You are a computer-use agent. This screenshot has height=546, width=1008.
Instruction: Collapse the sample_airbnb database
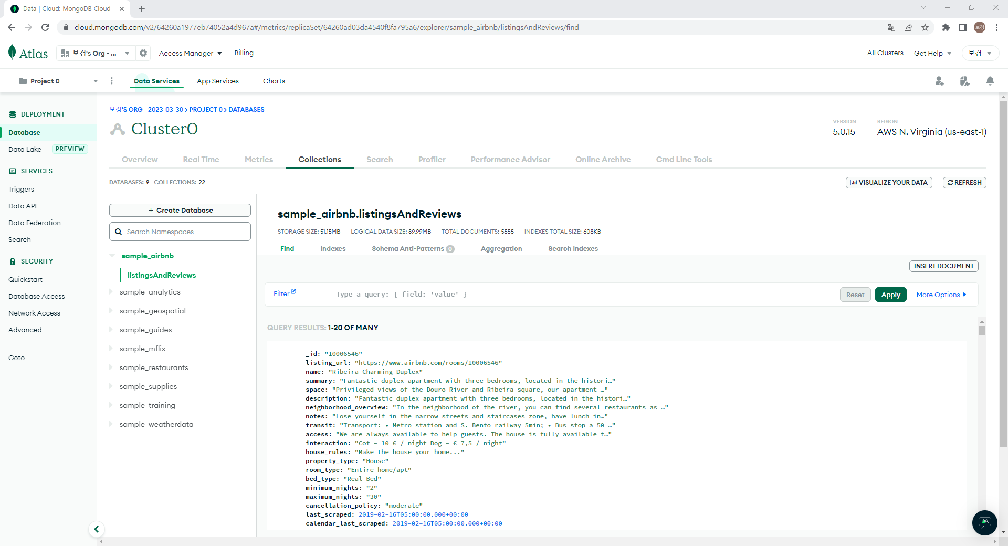pos(112,256)
